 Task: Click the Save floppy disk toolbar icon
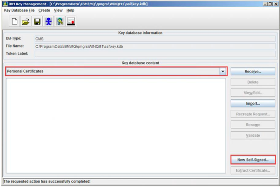37,21
